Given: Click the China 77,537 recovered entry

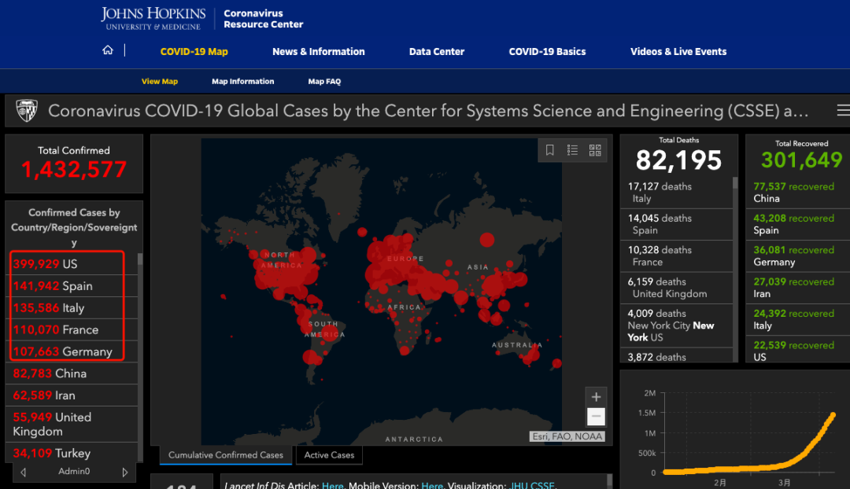Looking at the screenshot, I should (x=798, y=193).
